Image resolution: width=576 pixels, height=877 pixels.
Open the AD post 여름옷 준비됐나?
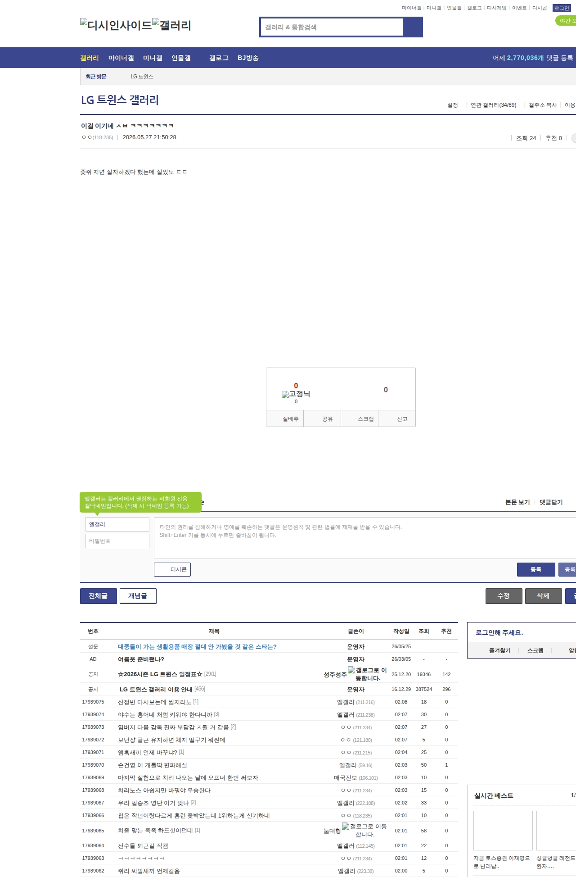141,659
